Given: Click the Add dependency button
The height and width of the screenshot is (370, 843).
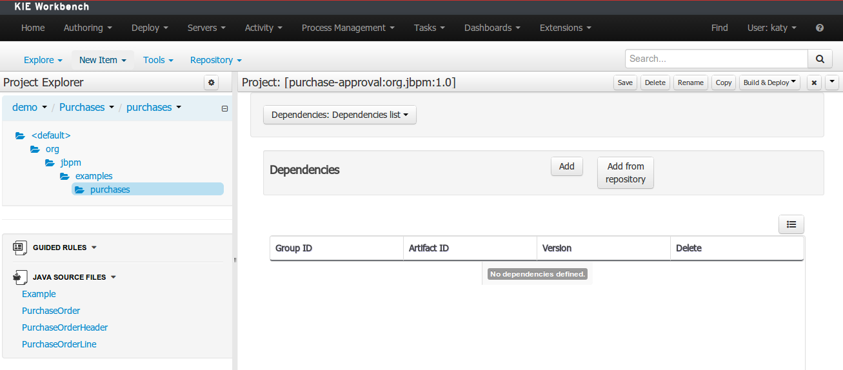Looking at the screenshot, I should [566, 166].
